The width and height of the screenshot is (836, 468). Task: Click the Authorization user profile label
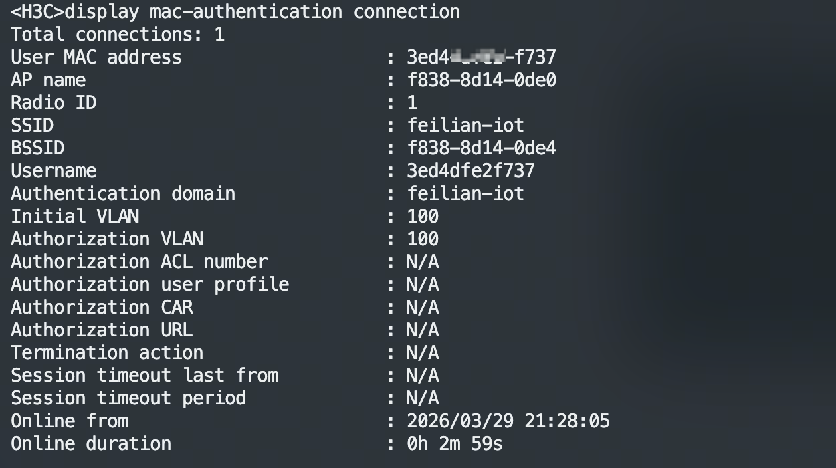[150, 284]
